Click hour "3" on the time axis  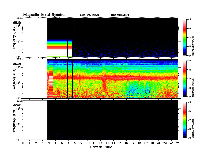(43, 143)
